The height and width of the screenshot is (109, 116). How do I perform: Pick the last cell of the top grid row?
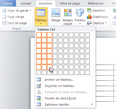click(87, 35)
